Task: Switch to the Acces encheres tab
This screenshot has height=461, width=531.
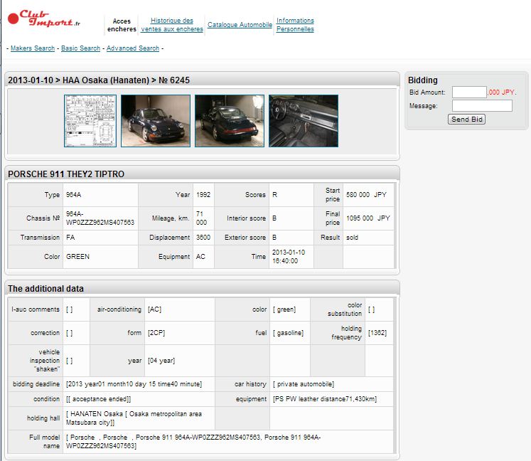Action: (122, 26)
